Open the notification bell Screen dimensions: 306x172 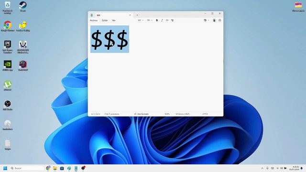pos(302,168)
